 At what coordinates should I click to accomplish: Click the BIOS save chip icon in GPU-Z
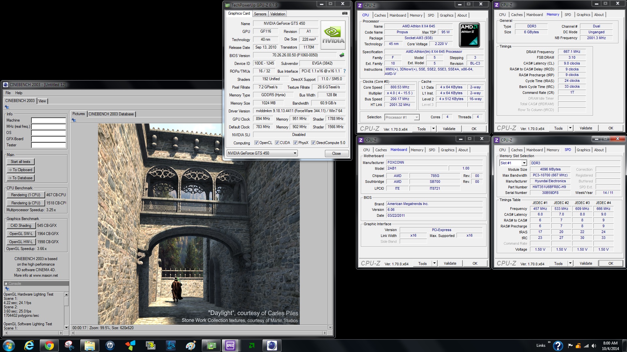click(342, 55)
